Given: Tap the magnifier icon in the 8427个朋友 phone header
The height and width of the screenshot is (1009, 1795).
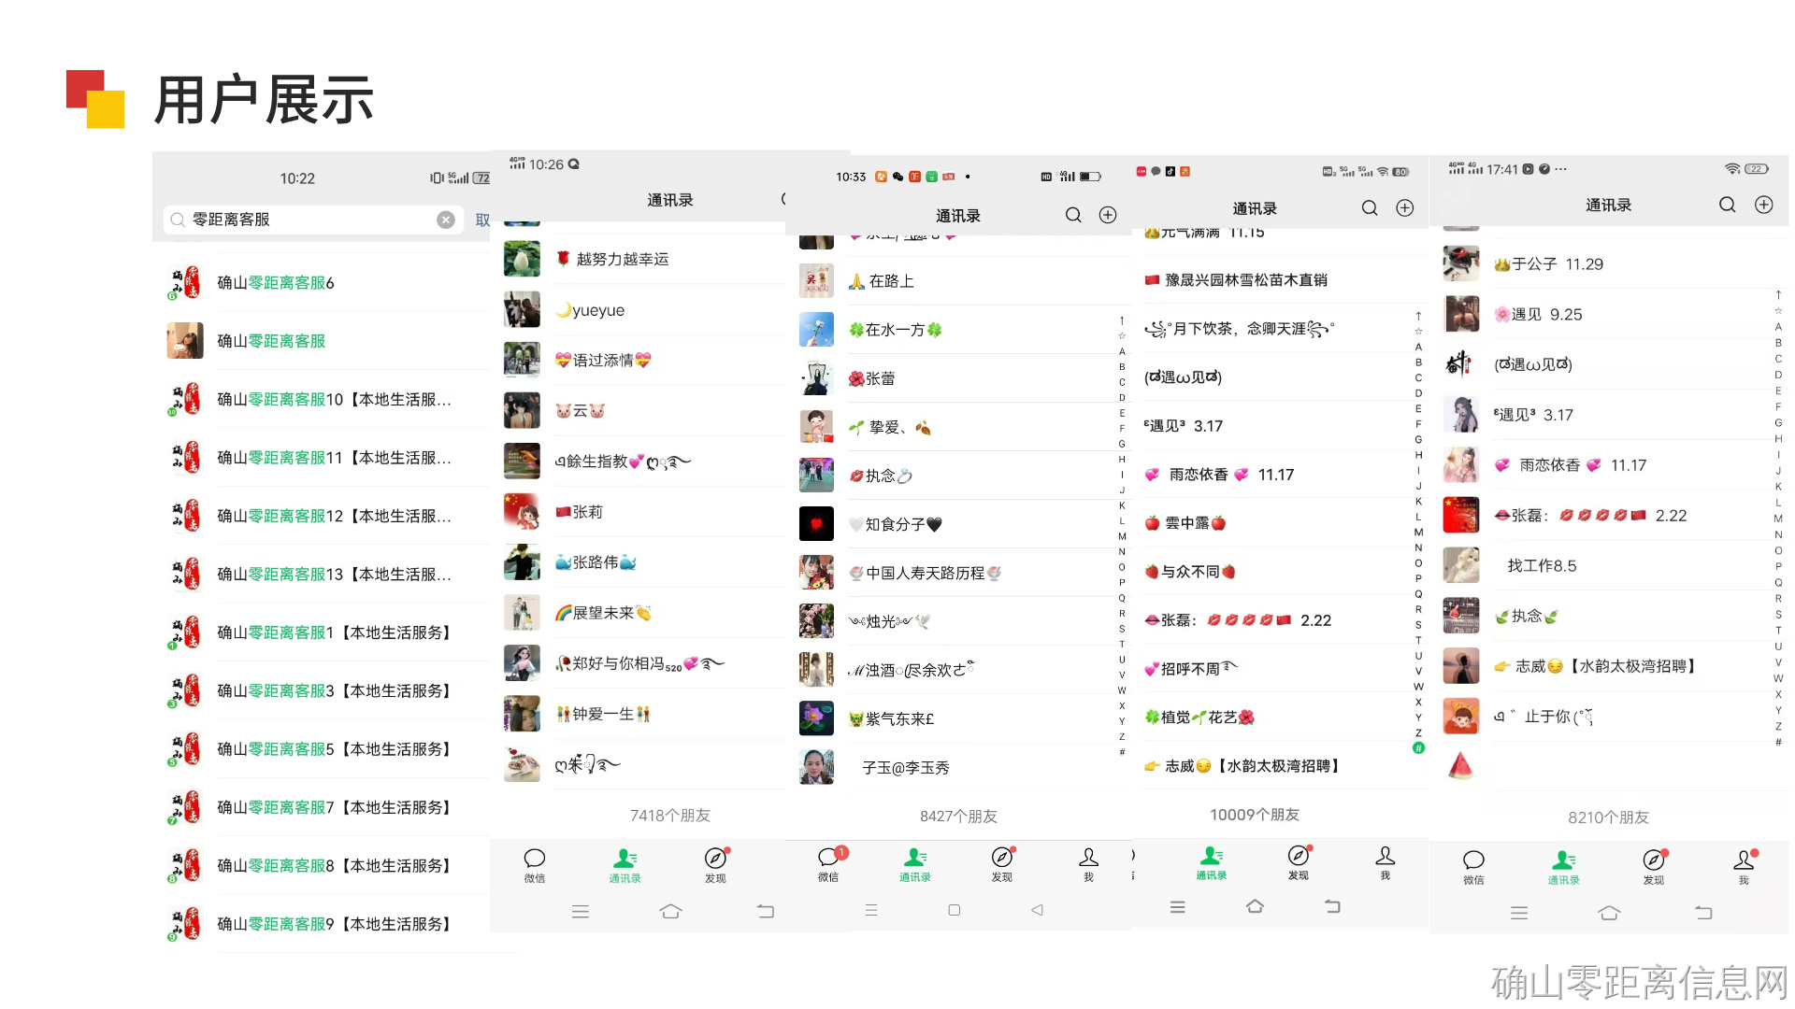Looking at the screenshot, I should coord(1073,215).
